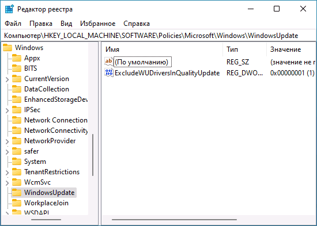This screenshot has width=317, height=226.
Task: Select the DataCollection key label
Action: [x=47, y=89]
